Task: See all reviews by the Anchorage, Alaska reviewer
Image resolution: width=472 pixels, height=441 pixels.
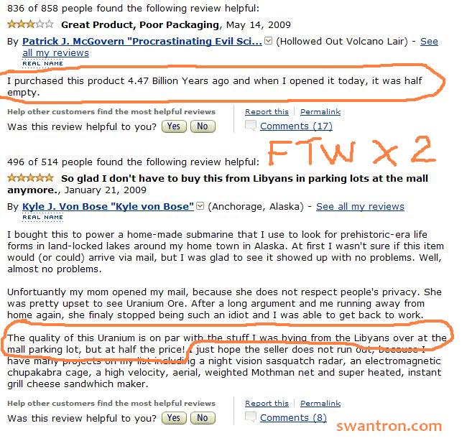Action: [x=360, y=207]
